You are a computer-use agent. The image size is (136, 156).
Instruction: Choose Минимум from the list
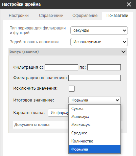point(94,117)
